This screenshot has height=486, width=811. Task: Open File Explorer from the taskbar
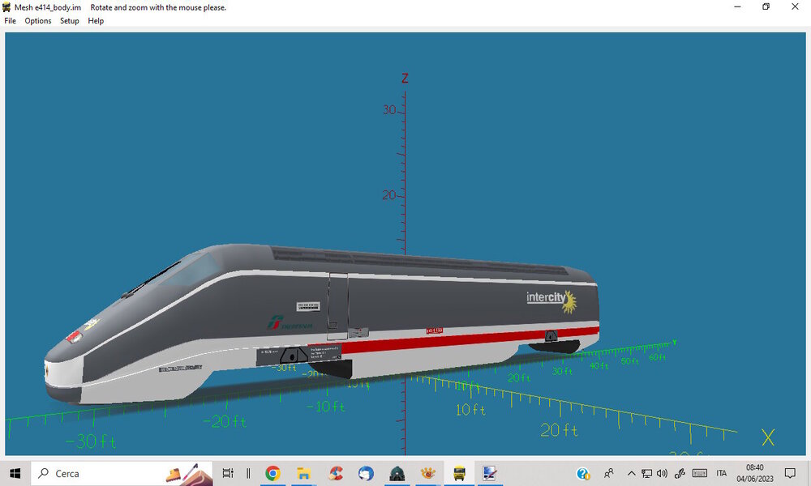point(303,473)
